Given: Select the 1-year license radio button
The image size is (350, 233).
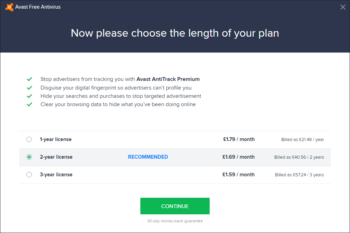Looking at the screenshot, I should pos(29,139).
